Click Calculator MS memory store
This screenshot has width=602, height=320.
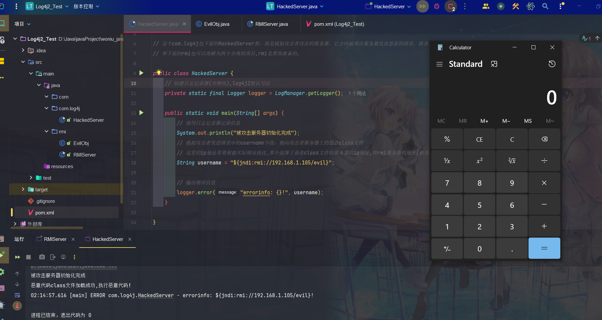coord(528,121)
